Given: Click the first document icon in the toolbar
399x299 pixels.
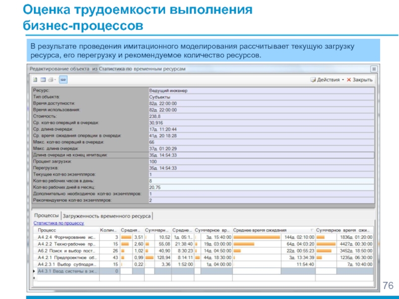Looking at the screenshot, I should click(x=35, y=80).
